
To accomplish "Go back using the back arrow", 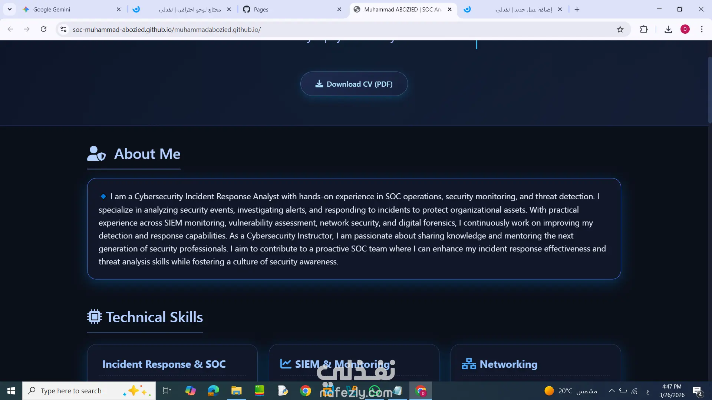I will [10, 29].
